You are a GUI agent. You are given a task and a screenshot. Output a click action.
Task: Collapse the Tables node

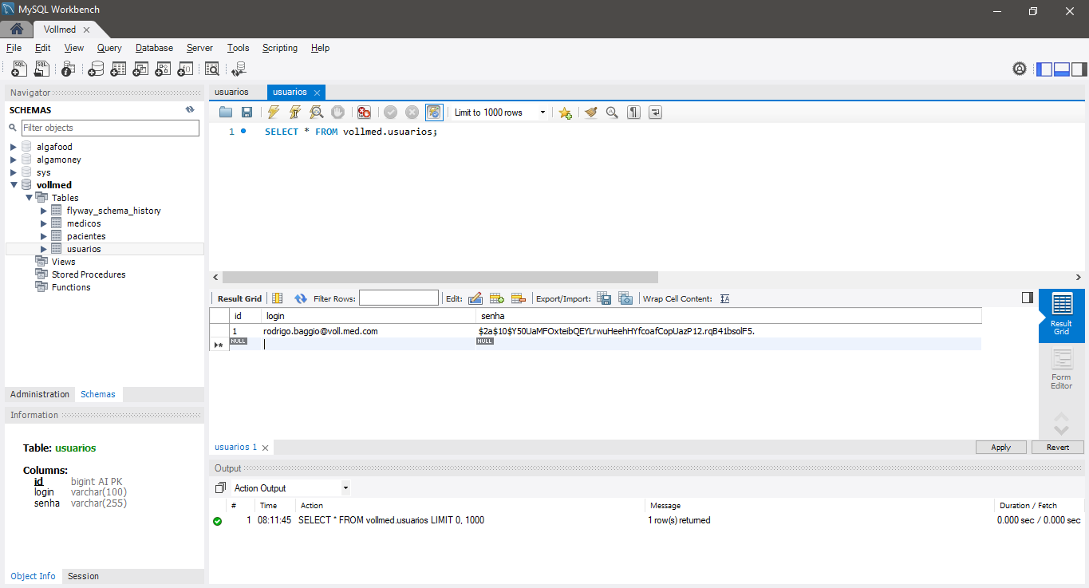tap(29, 198)
